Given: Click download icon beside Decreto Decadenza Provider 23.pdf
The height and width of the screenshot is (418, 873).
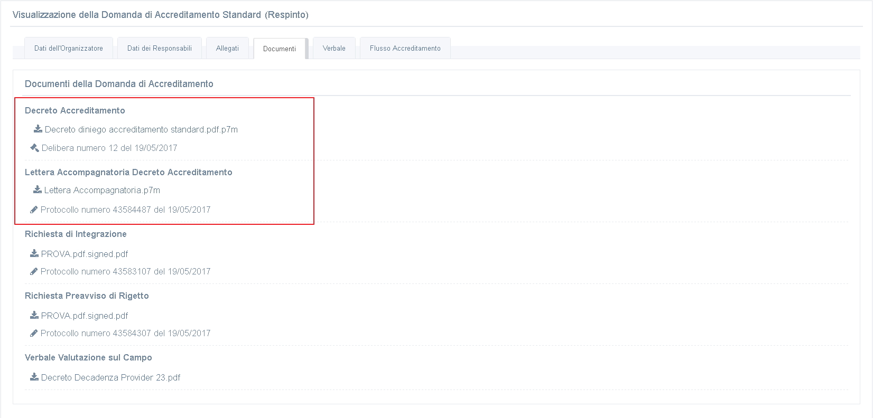Looking at the screenshot, I should (x=34, y=377).
